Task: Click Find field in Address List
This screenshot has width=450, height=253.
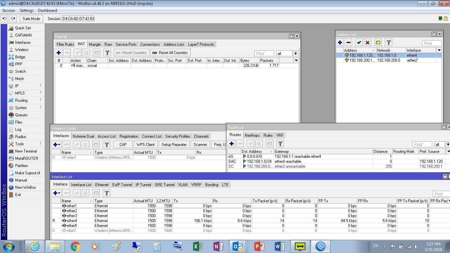Action: tap(432, 43)
